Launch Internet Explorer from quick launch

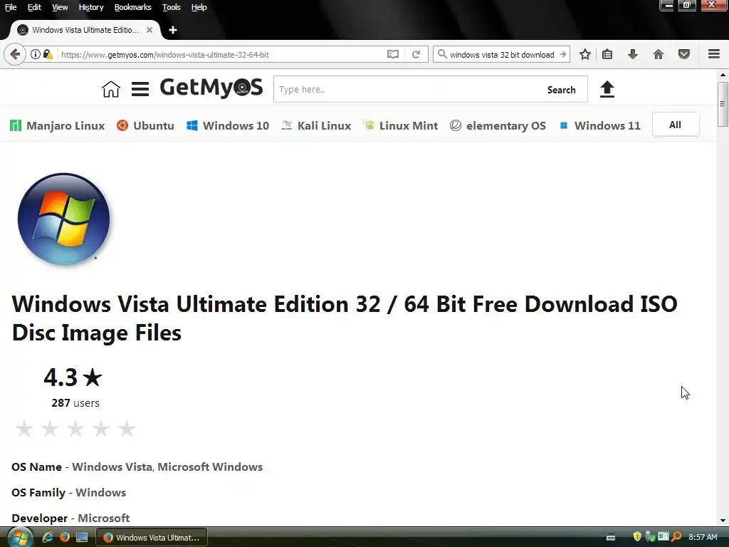[48, 537]
